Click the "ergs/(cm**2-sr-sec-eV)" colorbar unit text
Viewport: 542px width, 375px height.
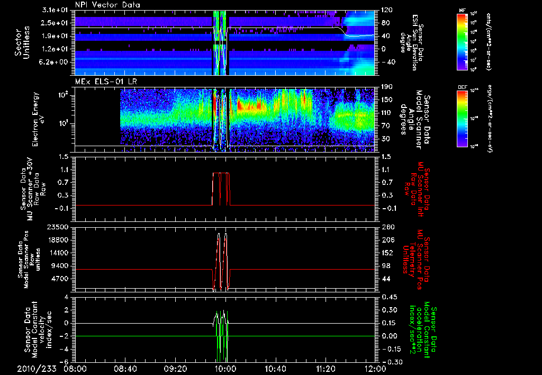(x=490, y=118)
